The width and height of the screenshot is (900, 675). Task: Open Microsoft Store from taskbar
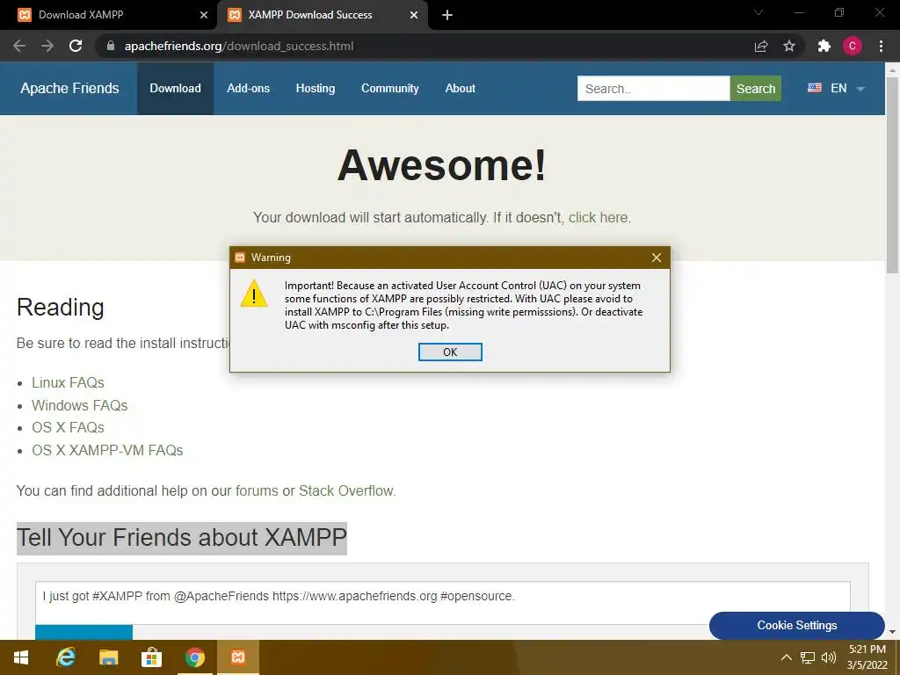pos(151,657)
